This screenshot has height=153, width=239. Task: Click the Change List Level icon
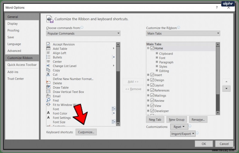coord(48,66)
